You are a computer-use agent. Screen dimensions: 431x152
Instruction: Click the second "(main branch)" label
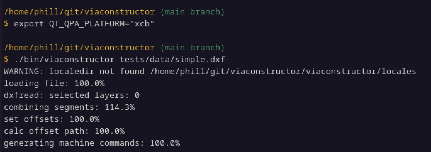193,48
